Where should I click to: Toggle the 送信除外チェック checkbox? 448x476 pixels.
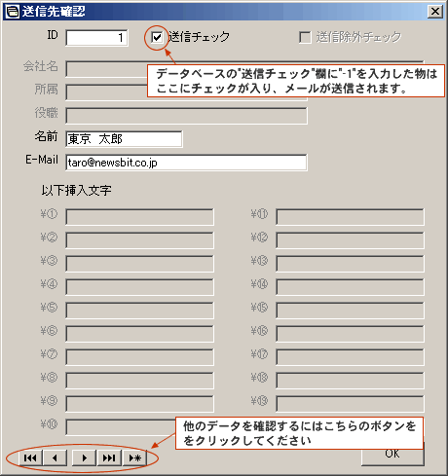(305, 37)
